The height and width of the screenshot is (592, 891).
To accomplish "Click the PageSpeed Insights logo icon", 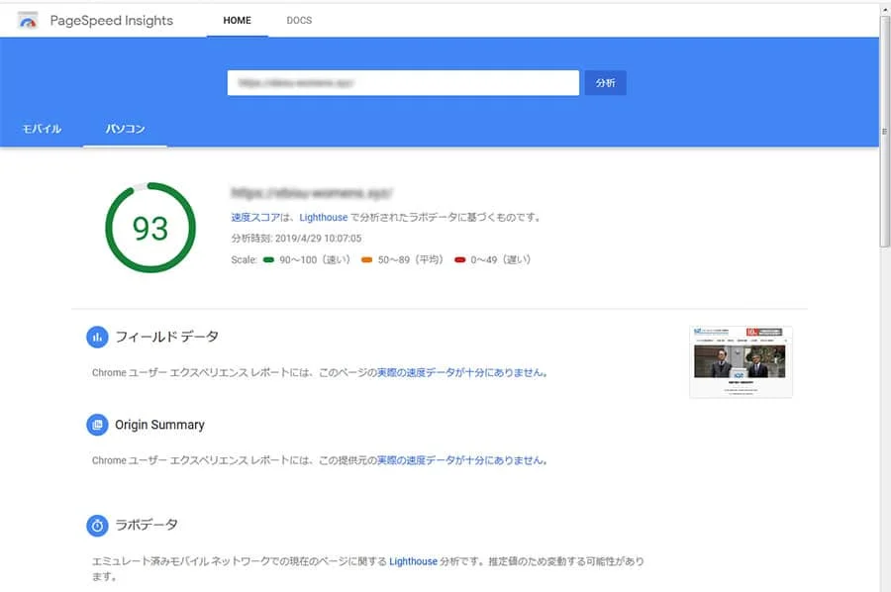I will [x=27, y=20].
